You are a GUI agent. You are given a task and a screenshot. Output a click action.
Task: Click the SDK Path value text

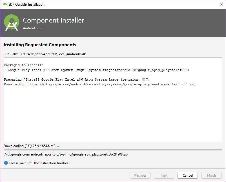[53, 54]
